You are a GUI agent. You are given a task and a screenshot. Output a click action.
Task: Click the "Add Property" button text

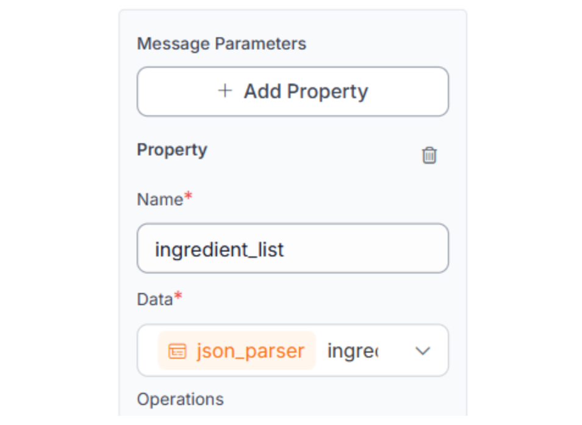306,91
